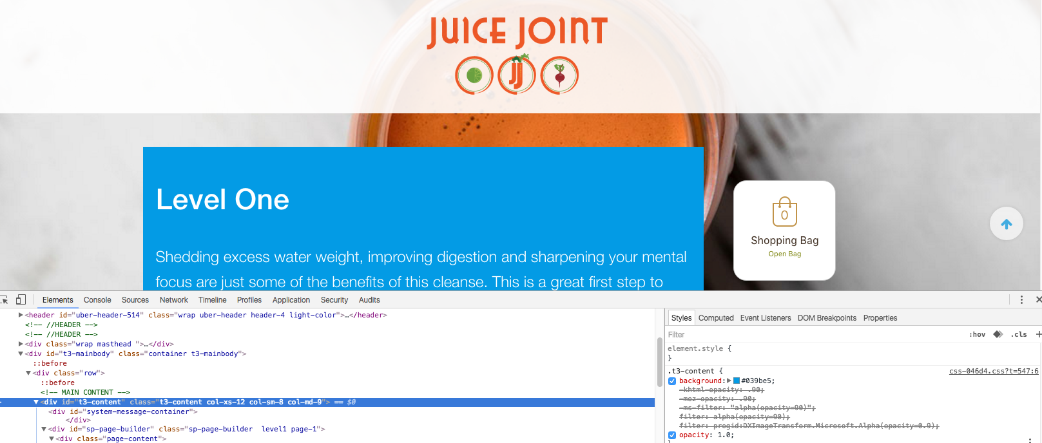Close the DevTools panel with X

1038,300
